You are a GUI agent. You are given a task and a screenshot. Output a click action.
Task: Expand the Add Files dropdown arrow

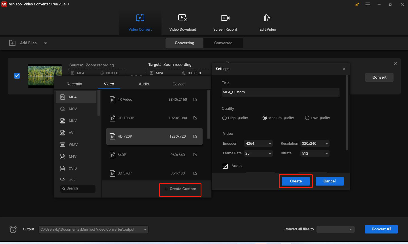[x=45, y=43]
